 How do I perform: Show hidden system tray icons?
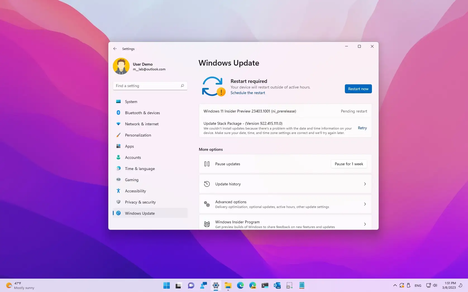pos(395,285)
